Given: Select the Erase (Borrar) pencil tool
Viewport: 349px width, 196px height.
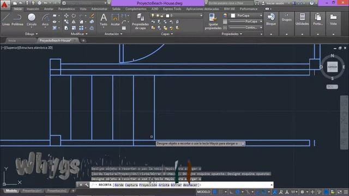Looking at the screenshot, I should coord(92,16).
